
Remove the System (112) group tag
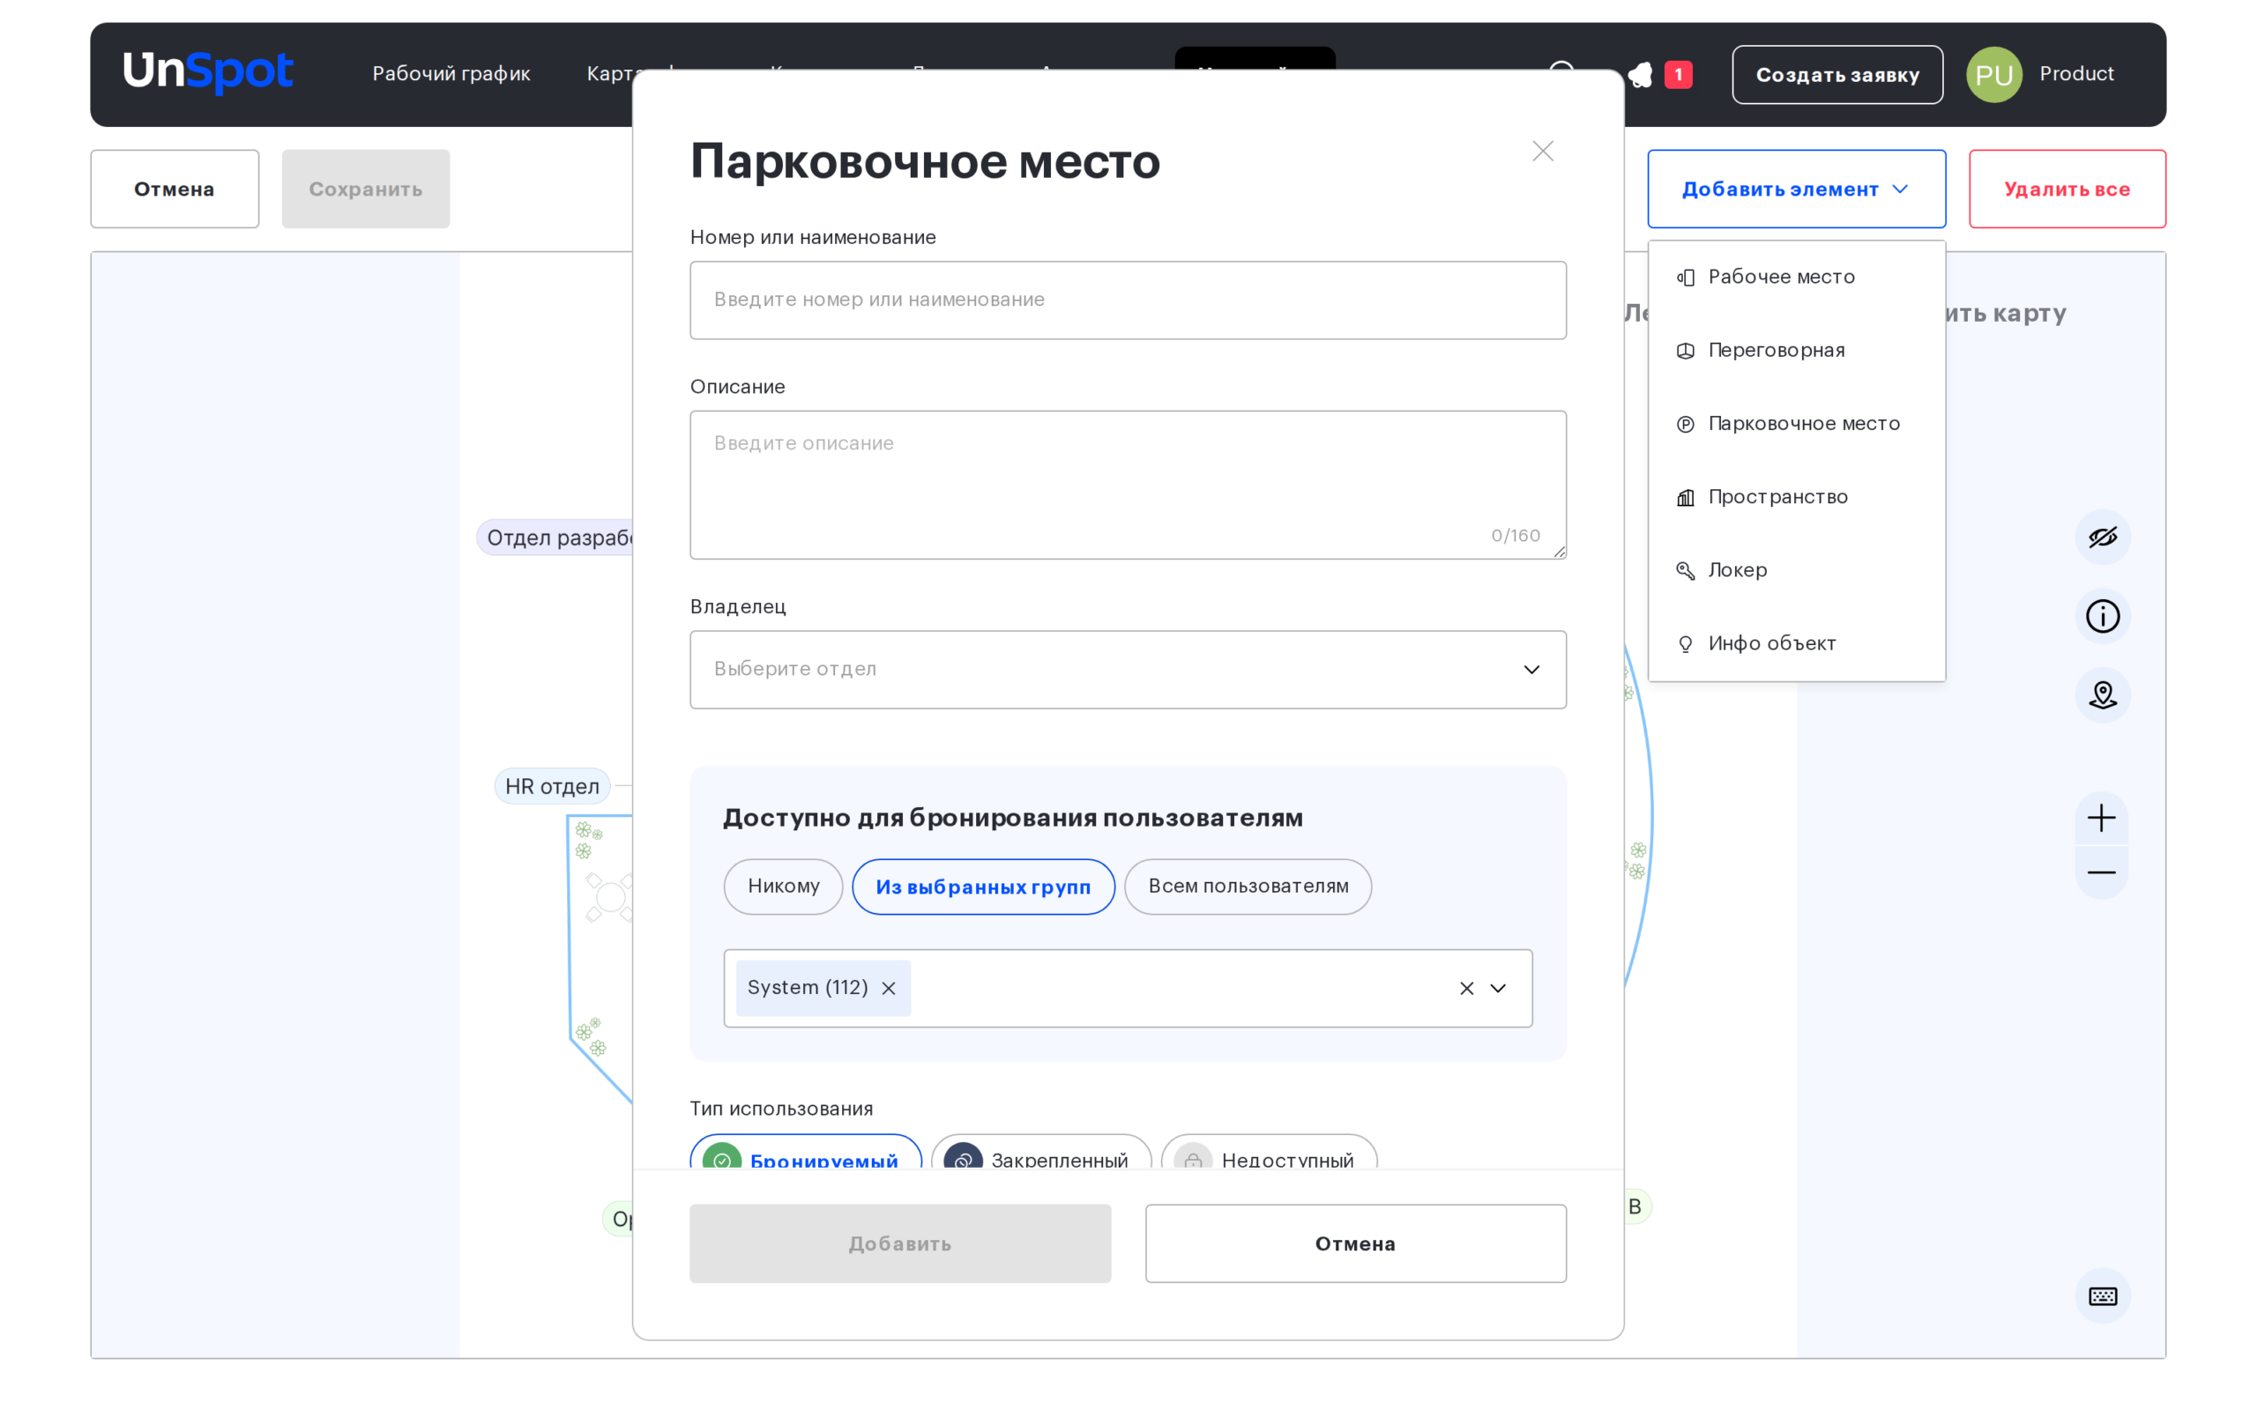tap(889, 988)
